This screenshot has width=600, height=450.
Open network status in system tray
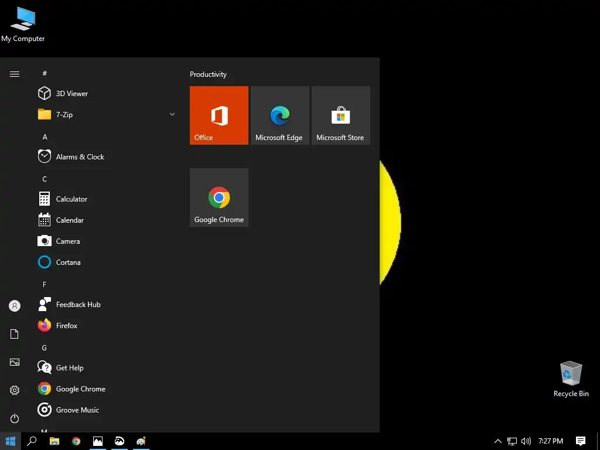click(512, 441)
